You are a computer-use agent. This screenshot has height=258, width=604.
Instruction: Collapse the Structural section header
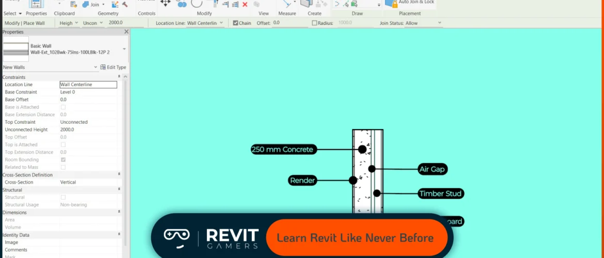point(119,190)
